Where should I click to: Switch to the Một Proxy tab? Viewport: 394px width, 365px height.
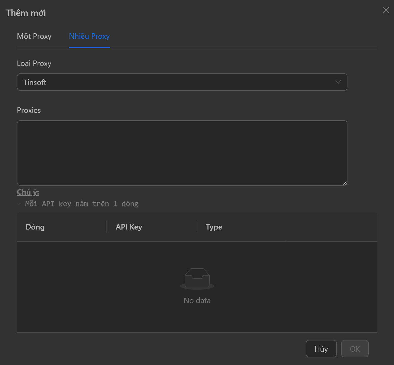point(34,36)
